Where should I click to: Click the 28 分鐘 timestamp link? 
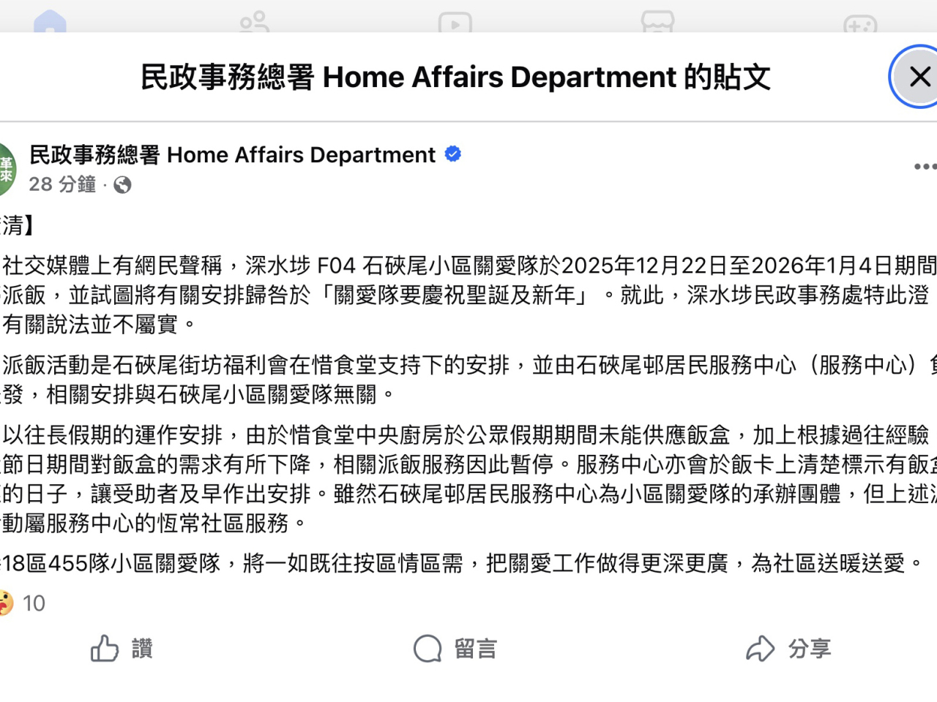[62, 184]
